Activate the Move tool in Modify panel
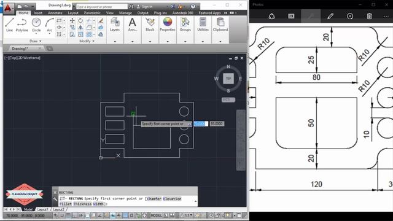The image size is (393, 221). coord(72,20)
